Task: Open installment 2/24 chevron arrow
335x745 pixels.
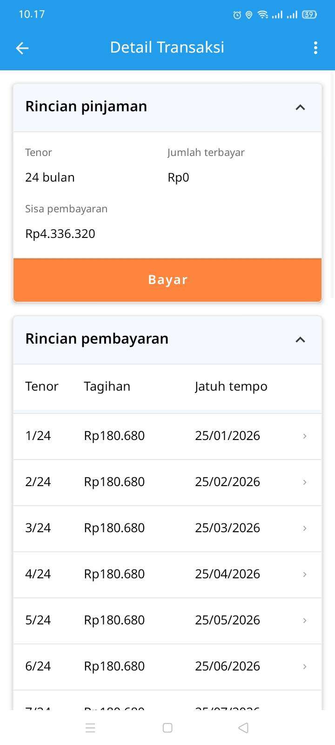Action: tap(304, 482)
